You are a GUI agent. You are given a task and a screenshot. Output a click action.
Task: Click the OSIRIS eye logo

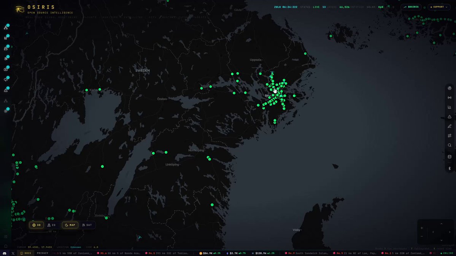click(20, 9)
